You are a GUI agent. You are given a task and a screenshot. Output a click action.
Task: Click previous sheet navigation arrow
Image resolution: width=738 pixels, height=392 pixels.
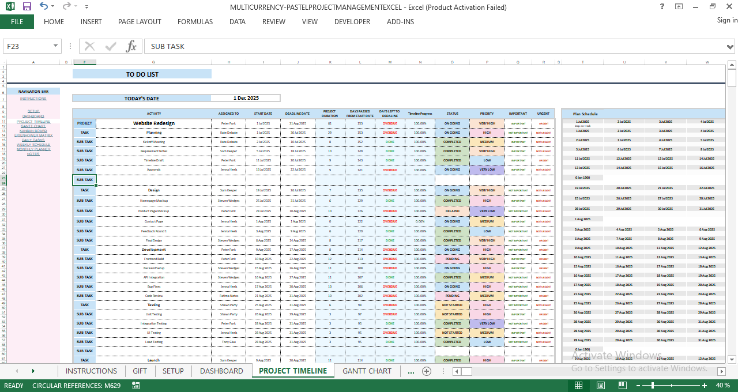point(16,371)
